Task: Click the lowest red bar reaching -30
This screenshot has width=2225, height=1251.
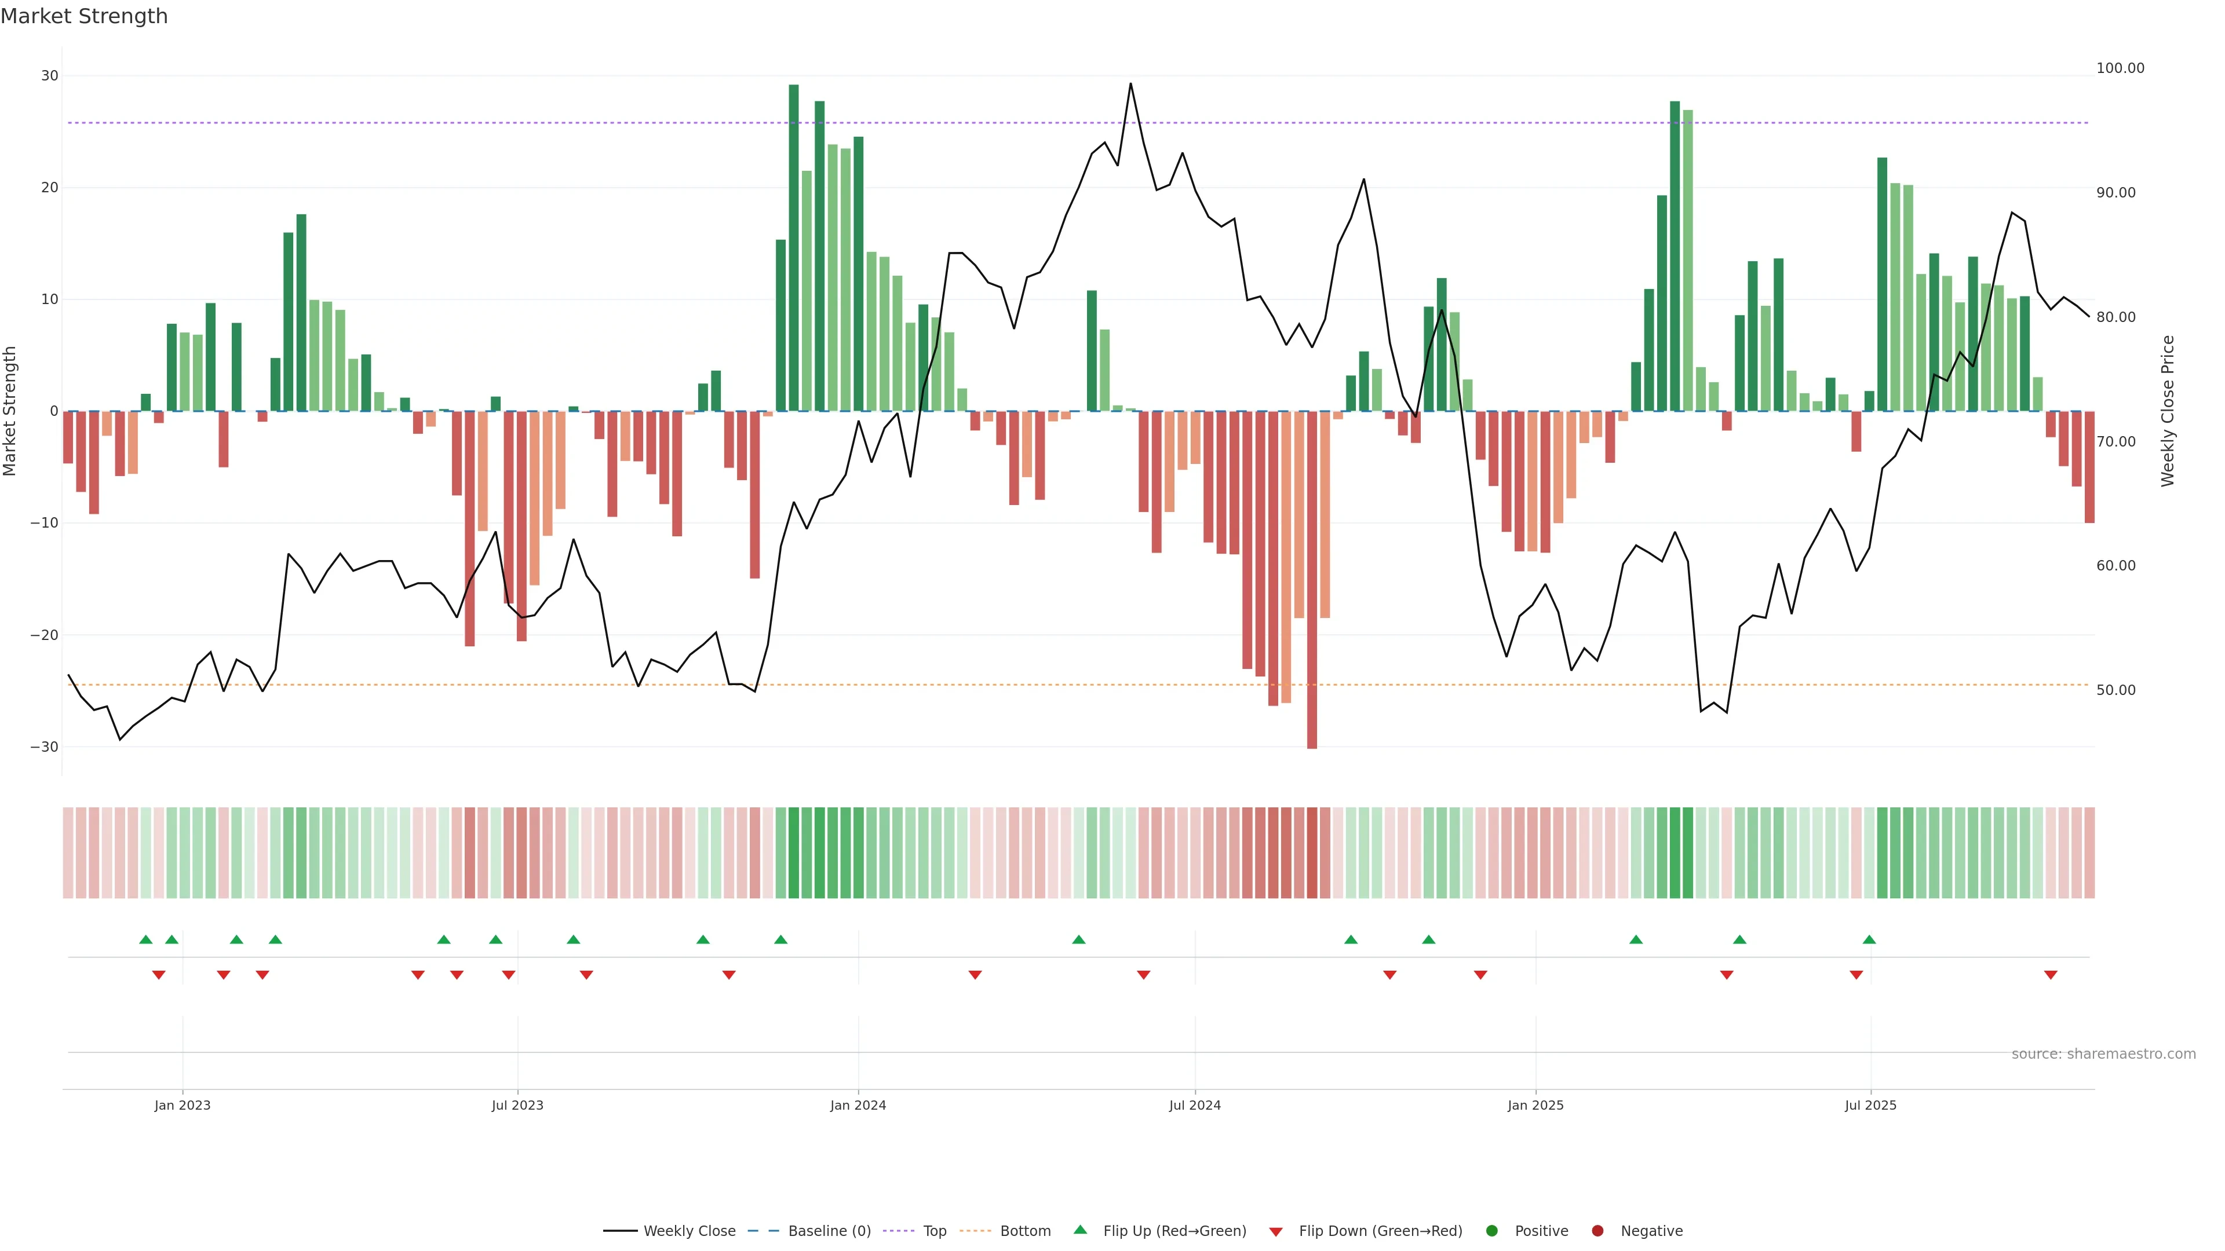Action: pyautogui.click(x=1312, y=579)
